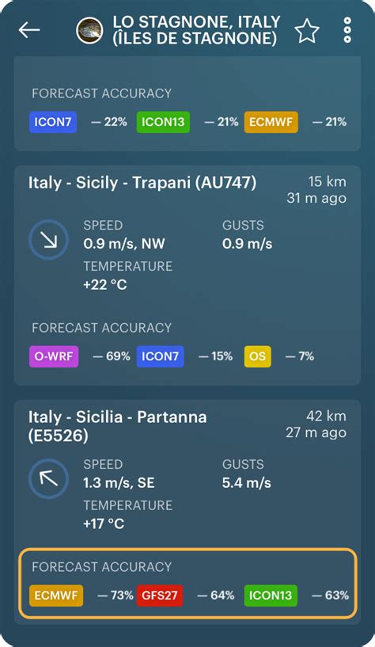Screen dimensions: 375x647
Task: Open the three-dot overflow menu
Action: click(347, 30)
